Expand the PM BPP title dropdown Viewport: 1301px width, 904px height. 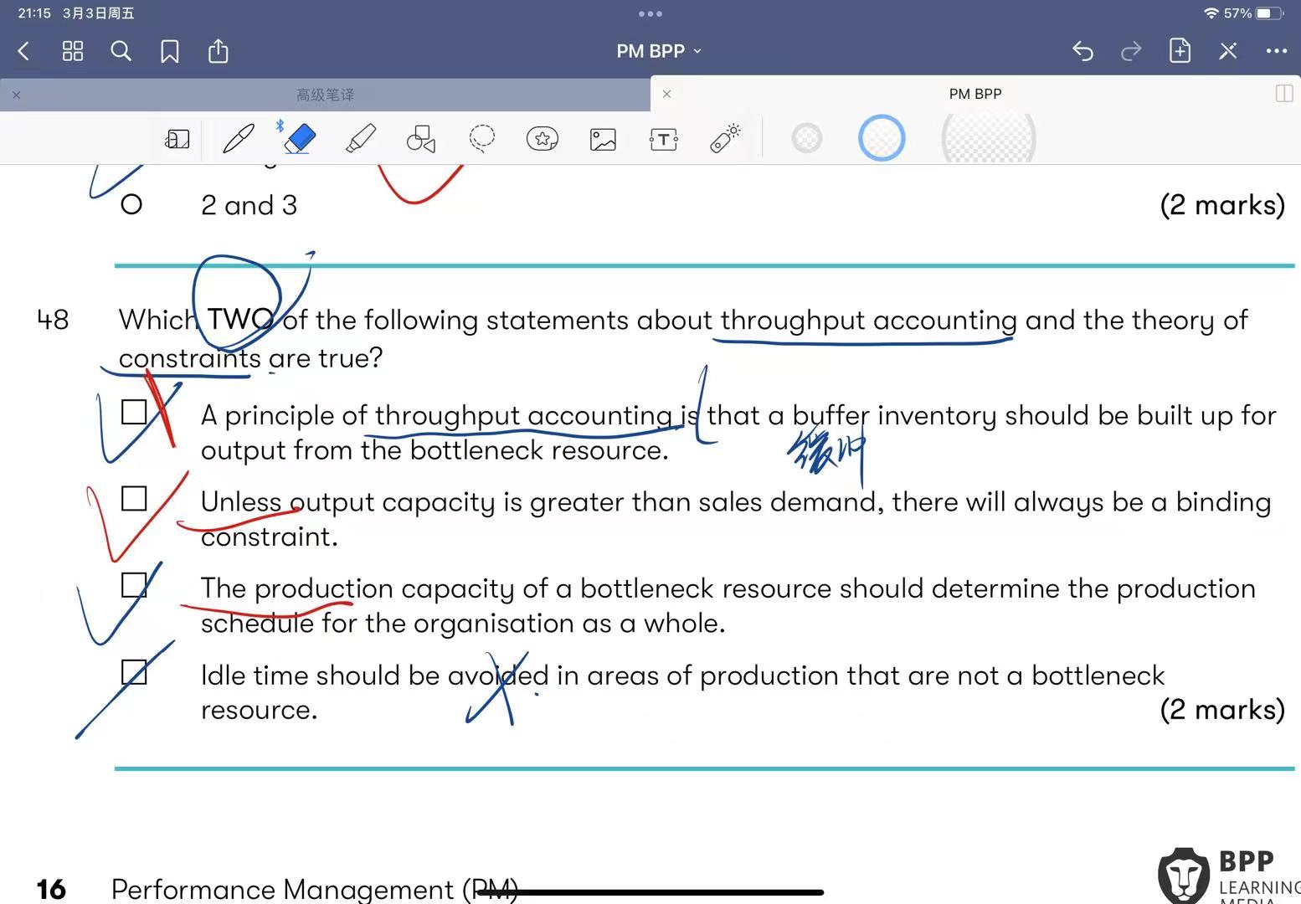(659, 51)
